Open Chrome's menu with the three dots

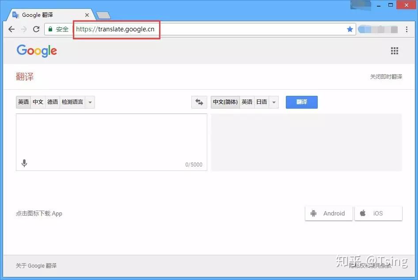point(407,29)
